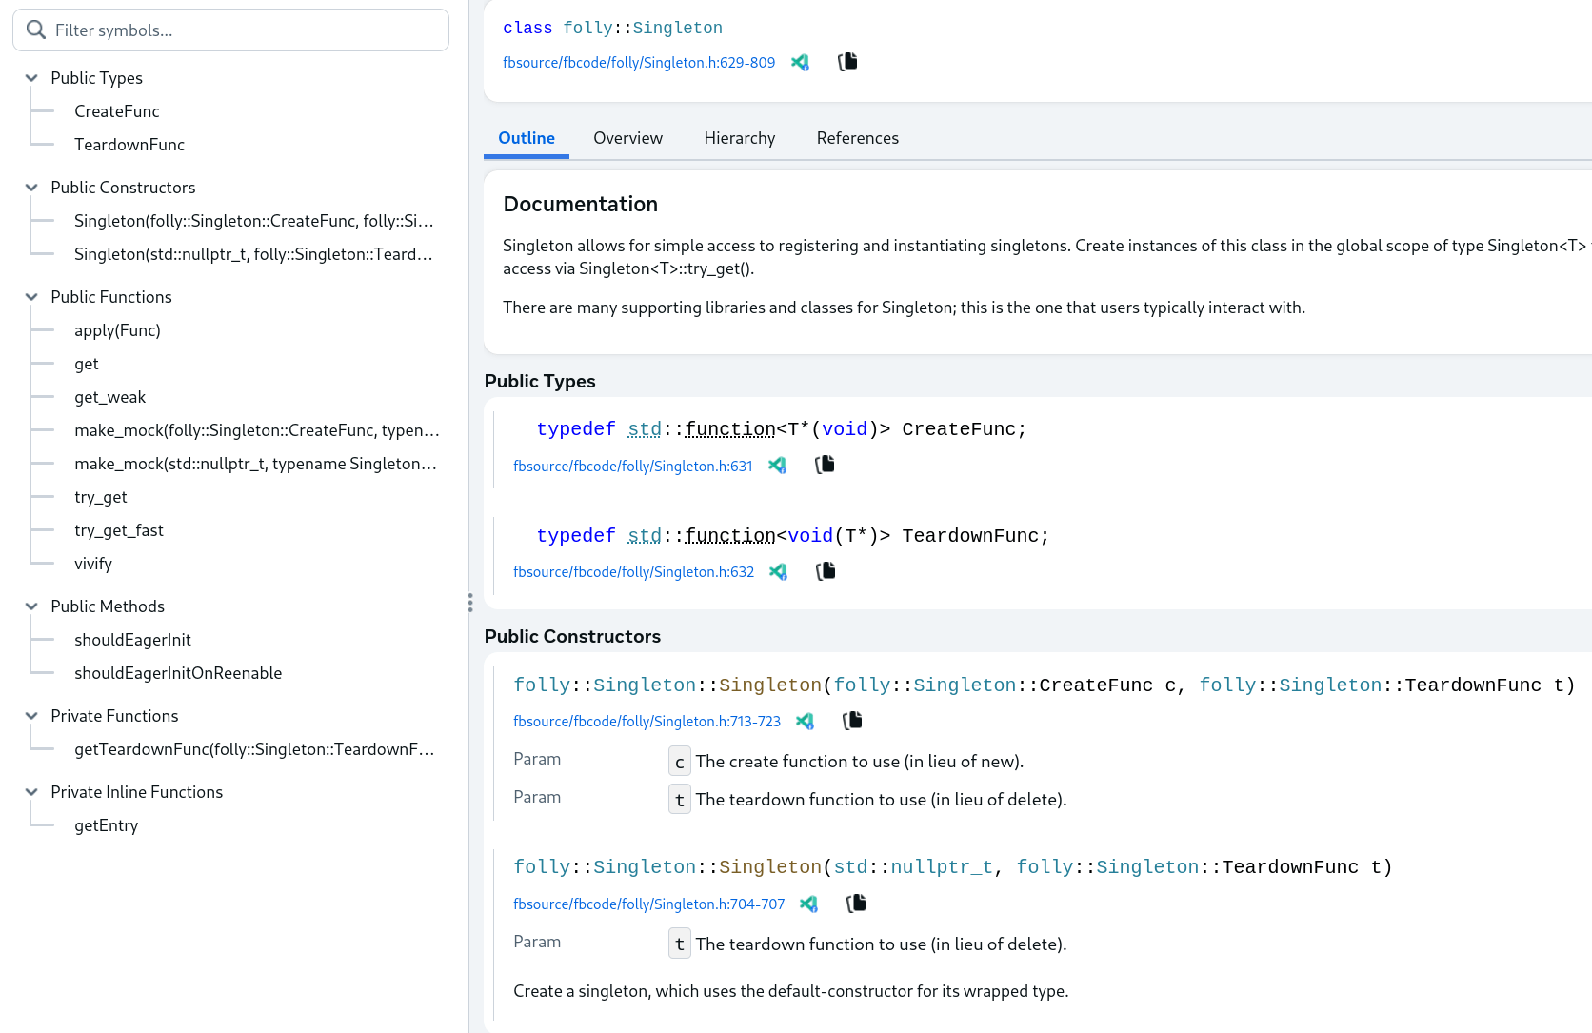Click the Filter symbols input field

(x=229, y=30)
